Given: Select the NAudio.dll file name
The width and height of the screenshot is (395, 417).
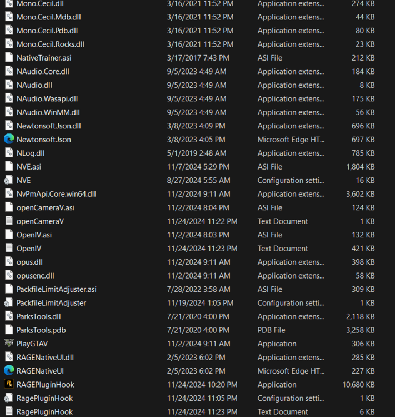Looking at the screenshot, I should (x=34, y=85).
